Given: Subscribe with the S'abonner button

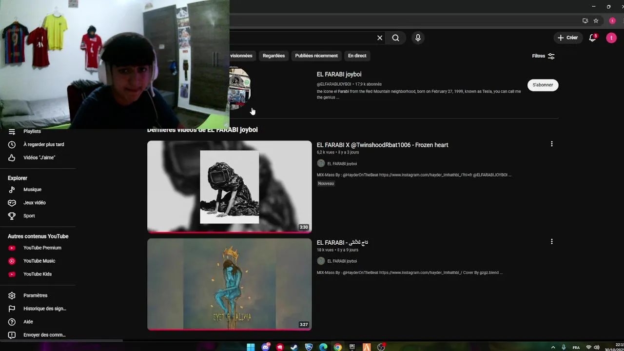Looking at the screenshot, I should pyautogui.click(x=543, y=85).
